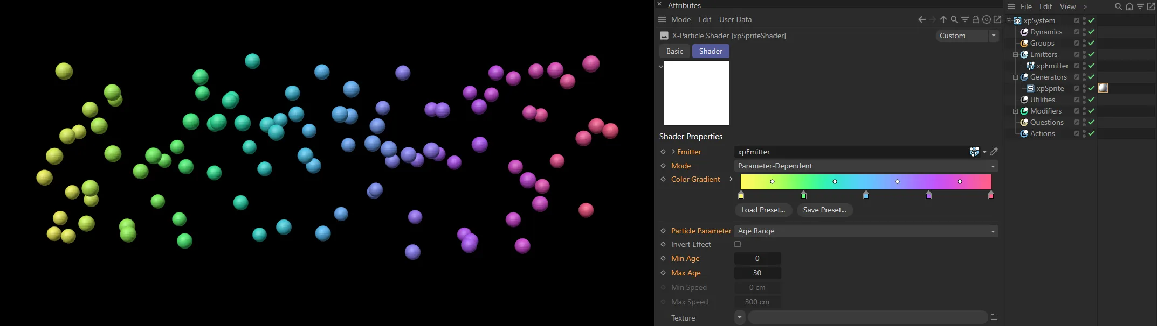Screen dimensions: 1157x326
Task: Open the View menu in Object manager
Action: point(1068,6)
